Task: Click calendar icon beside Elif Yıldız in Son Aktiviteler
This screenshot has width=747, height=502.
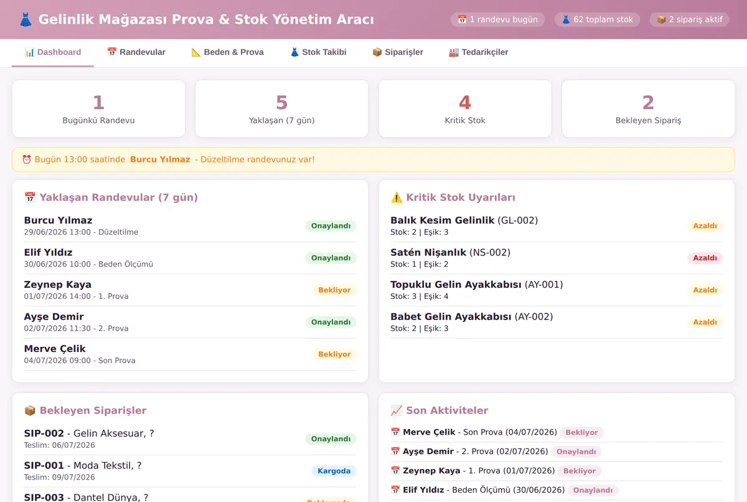Action: pos(395,490)
